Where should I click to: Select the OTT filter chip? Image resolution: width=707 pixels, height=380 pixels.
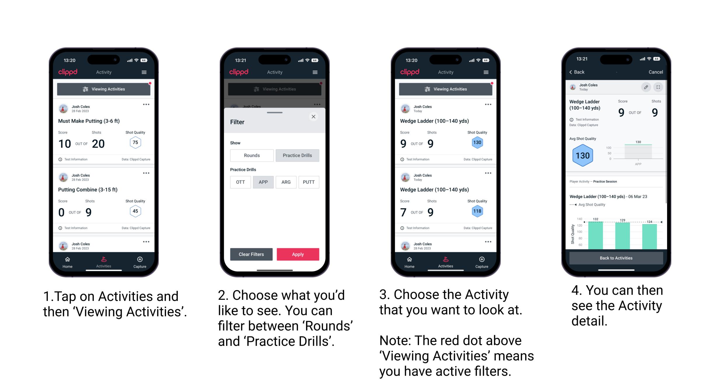click(x=239, y=182)
